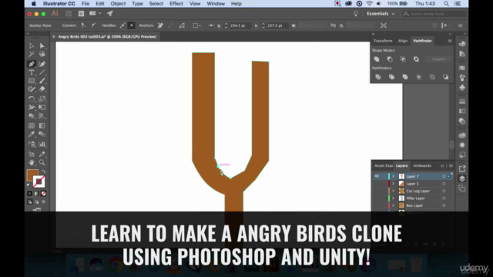Click Exclude shape mode icon
This screenshot has height=277, width=493.
click(416, 59)
